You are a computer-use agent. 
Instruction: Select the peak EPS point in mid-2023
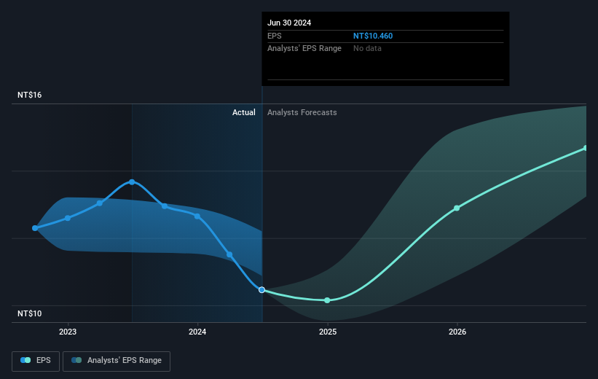(x=132, y=182)
